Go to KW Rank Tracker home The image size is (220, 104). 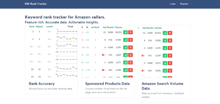coord(36,4)
